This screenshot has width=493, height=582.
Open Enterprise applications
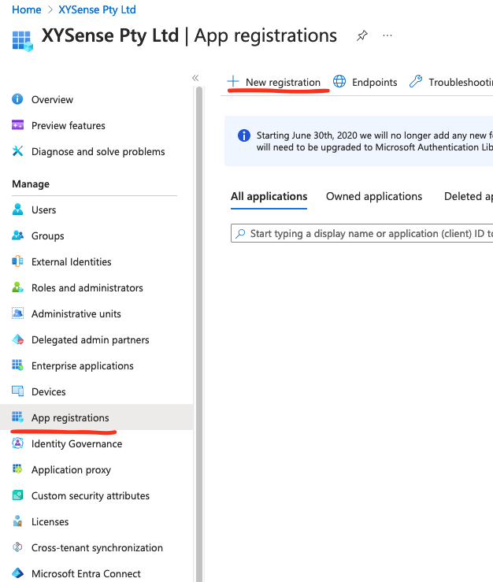point(83,366)
